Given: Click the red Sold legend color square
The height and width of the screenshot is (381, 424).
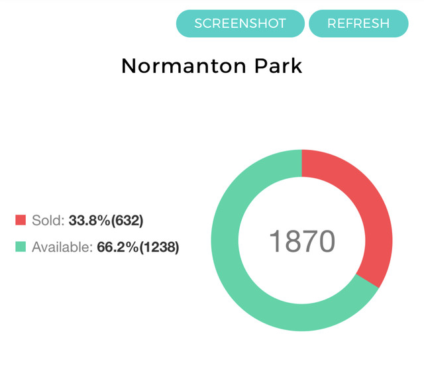Looking at the screenshot, I should pyautogui.click(x=21, y=220).
